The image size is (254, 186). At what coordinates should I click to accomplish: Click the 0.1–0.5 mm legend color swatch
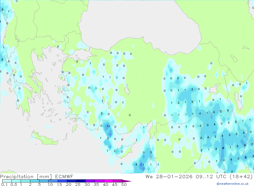pos(7,181)
